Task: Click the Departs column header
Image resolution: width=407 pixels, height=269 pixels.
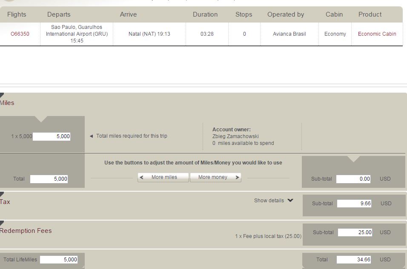Action: click(x=59, y=14)
